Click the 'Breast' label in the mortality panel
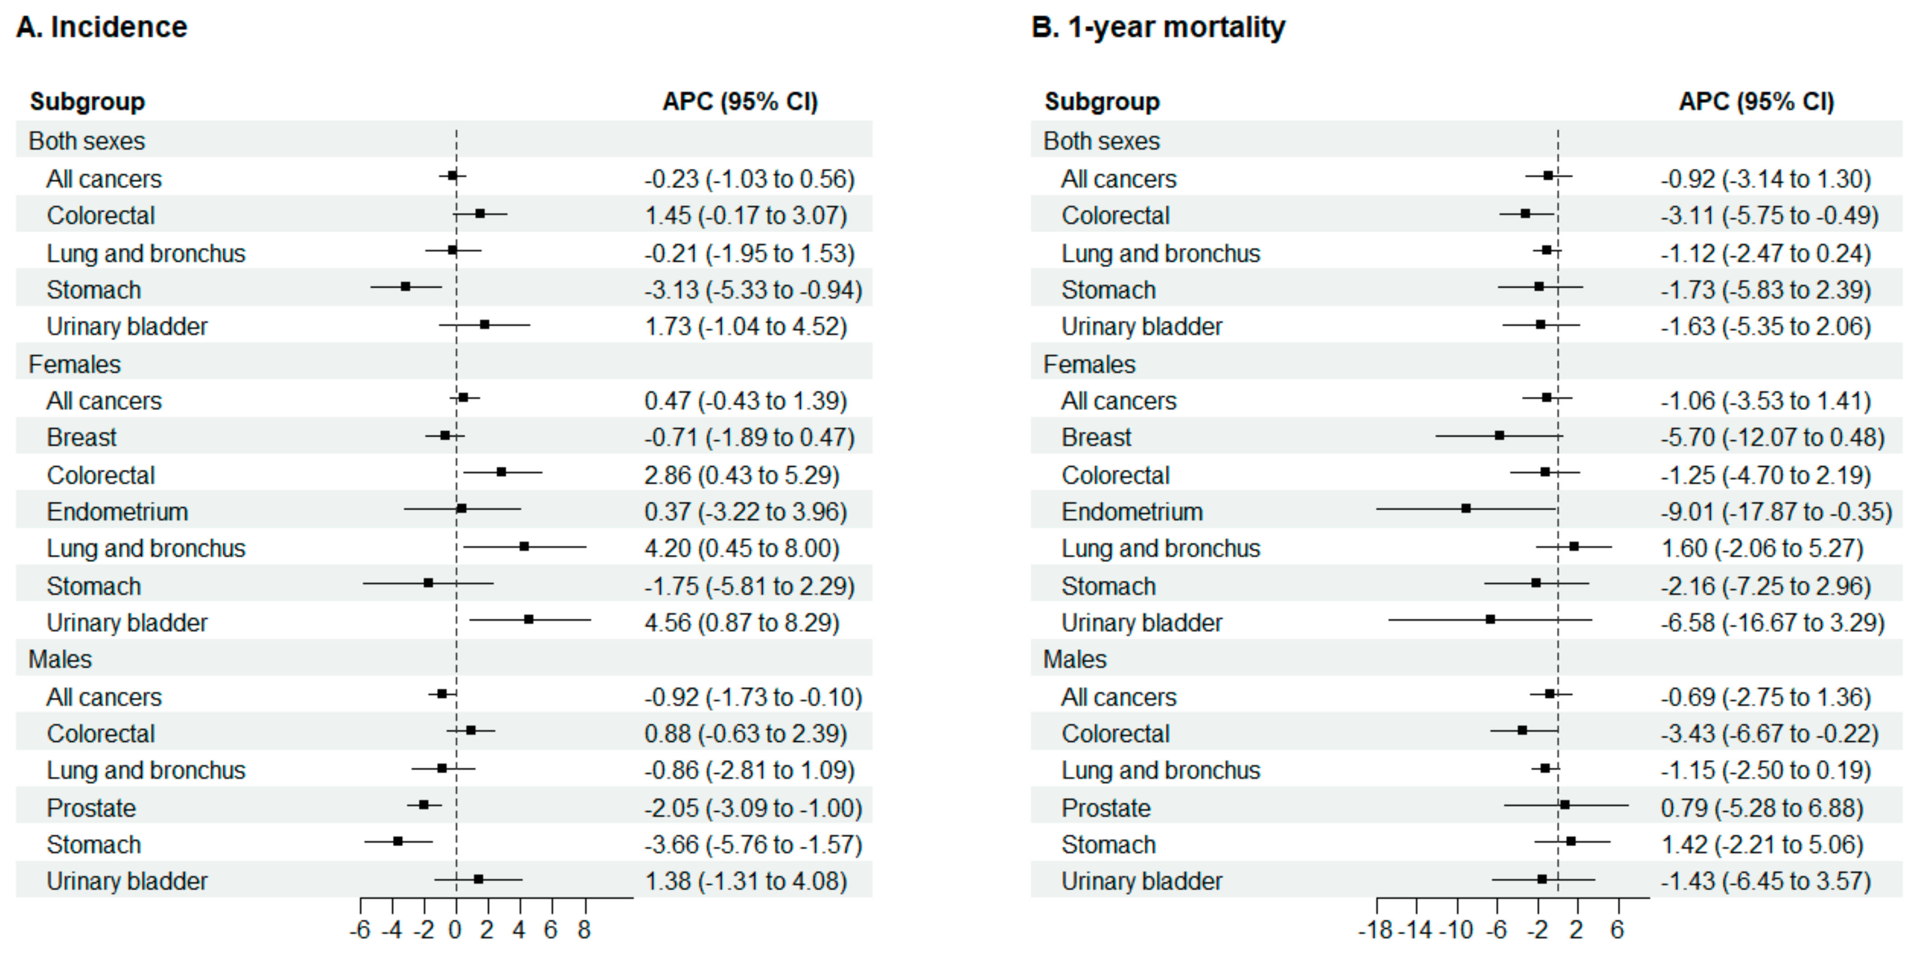1922x957 pixels. (1096, 437)
